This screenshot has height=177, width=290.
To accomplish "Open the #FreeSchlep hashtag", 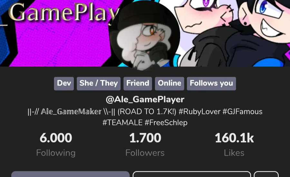I will click(166, 123).
